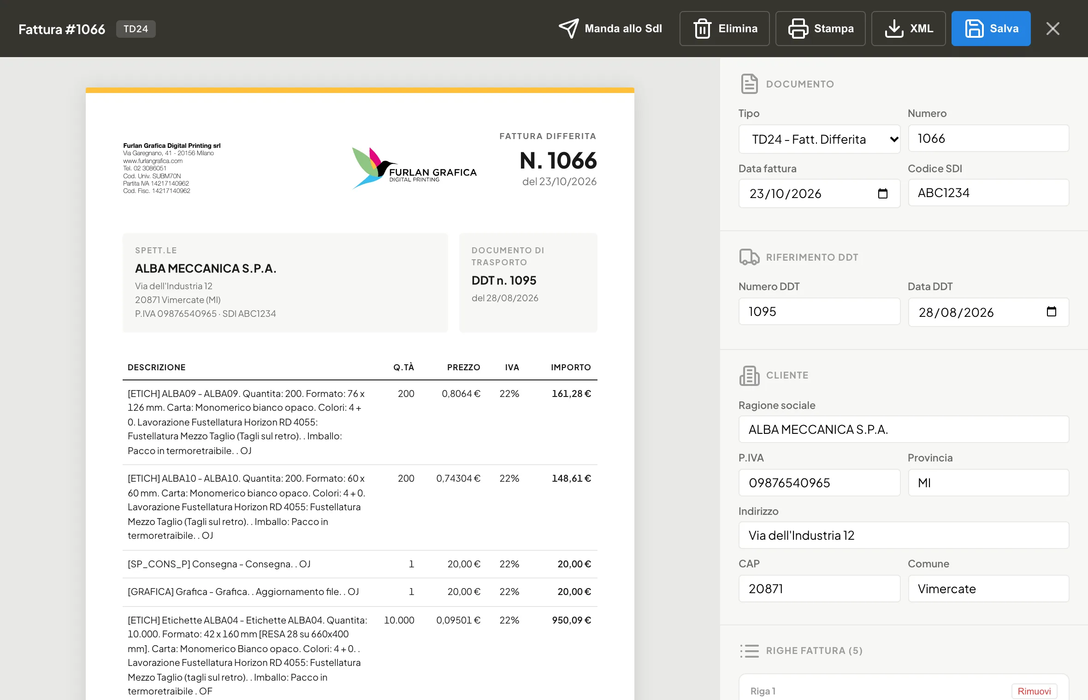Close the invoice editor with the X

coord(1053,29)
